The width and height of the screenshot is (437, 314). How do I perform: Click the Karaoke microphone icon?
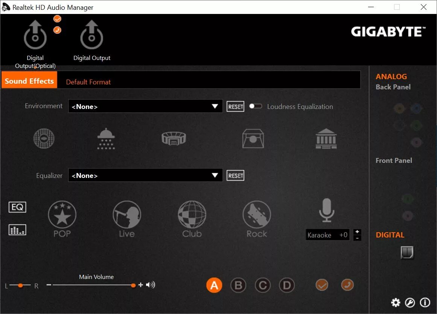327,210
